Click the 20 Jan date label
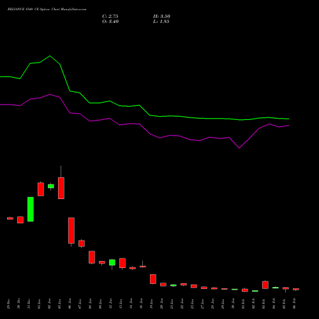 (x=161, y=304)
